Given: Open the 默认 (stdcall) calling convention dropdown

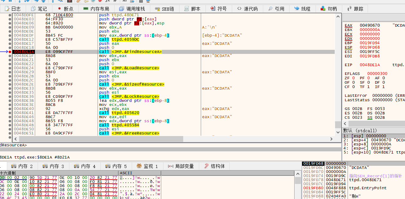Looking at the screenshot, I should click(x=373, y=130).
